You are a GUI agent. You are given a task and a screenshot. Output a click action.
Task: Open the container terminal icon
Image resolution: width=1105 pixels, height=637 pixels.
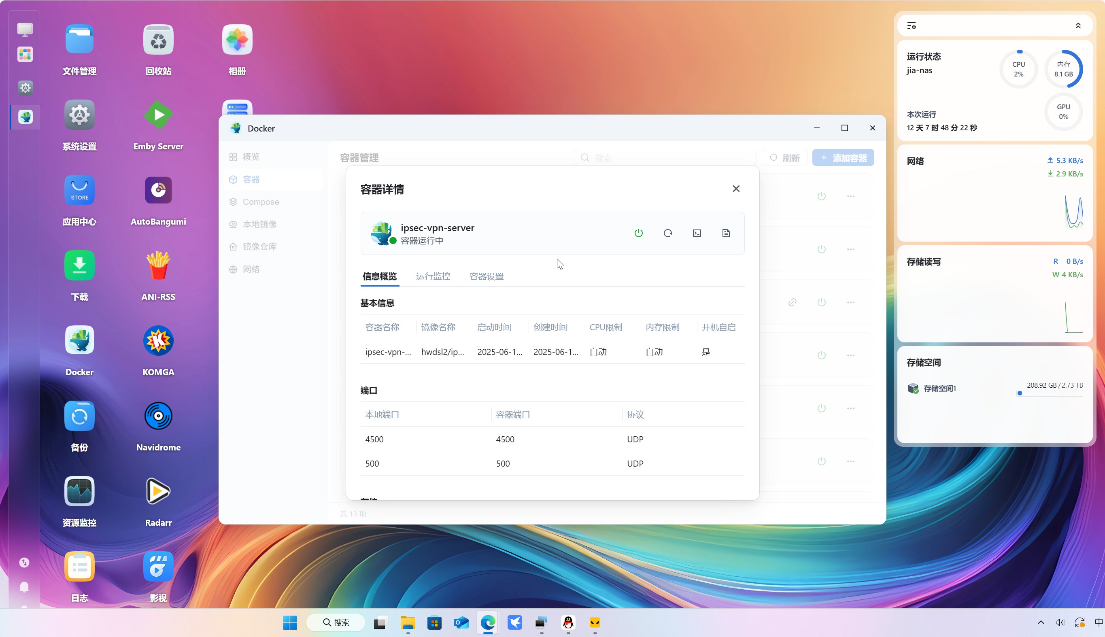click(697, 233)
